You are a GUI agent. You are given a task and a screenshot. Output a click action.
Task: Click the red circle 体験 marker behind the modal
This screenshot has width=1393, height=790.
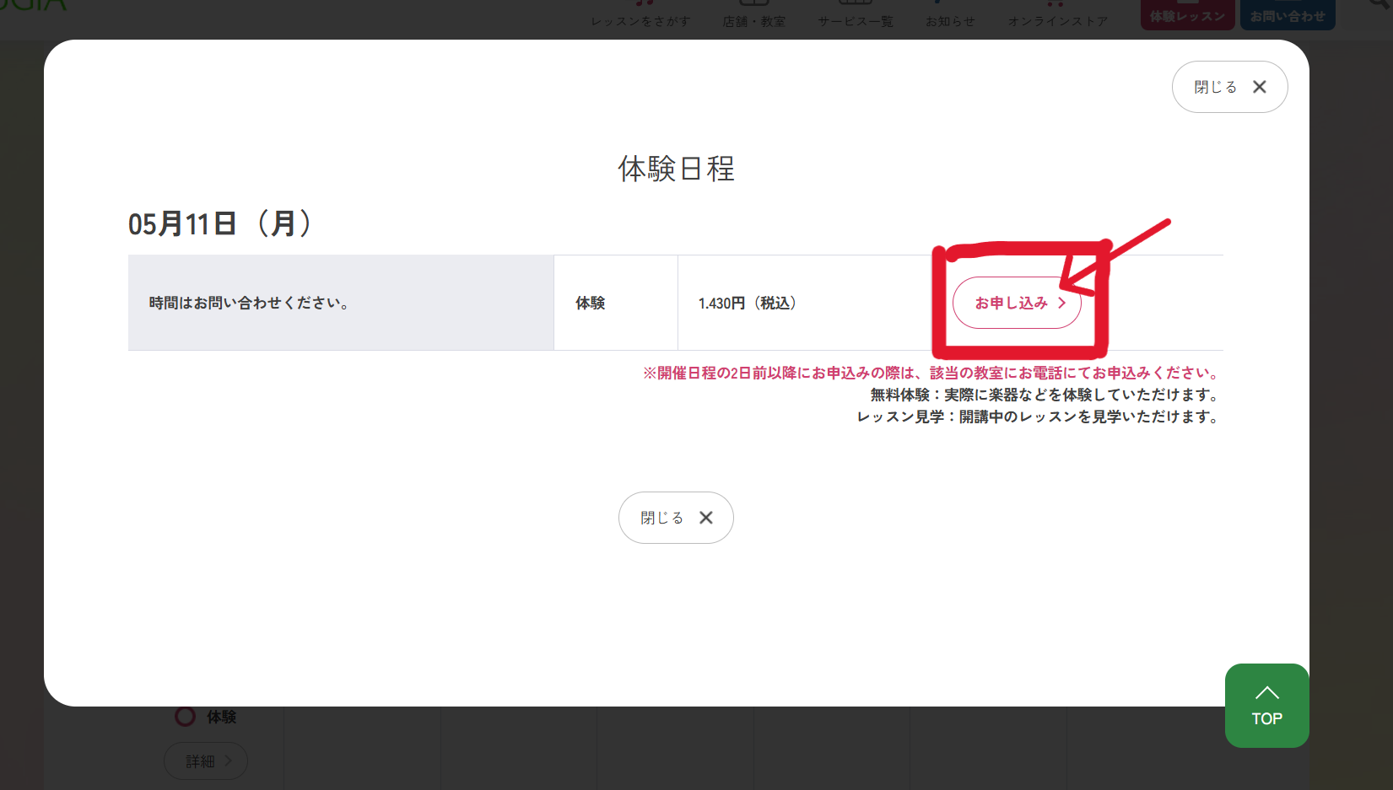click(x=185, y=717)
